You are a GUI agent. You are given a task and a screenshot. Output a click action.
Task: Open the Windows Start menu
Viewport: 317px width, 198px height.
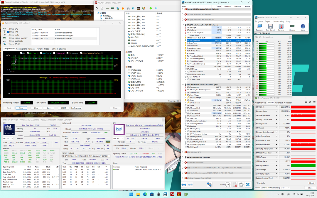tap(131, 194)
